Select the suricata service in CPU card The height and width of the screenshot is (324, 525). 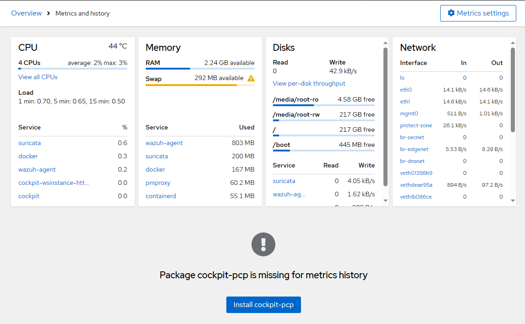click(x=29, y=143)
